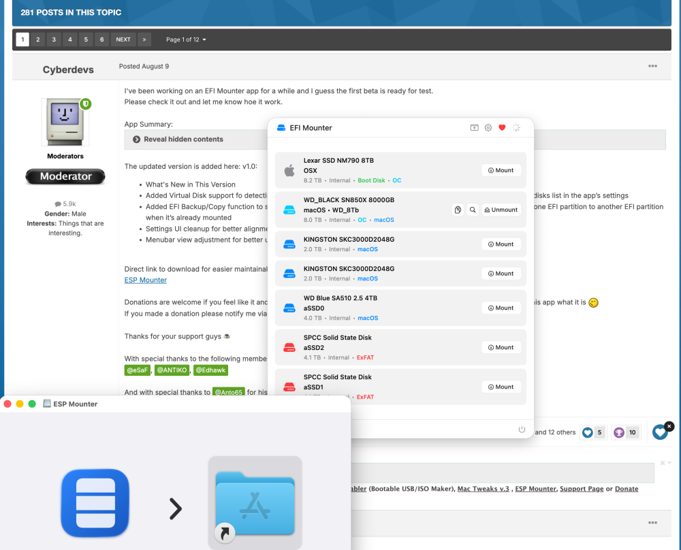Mount the second KINGSTON SKC3000D2048G disk
The height and width of the screenshot is (550, 681).
(501, 274)
